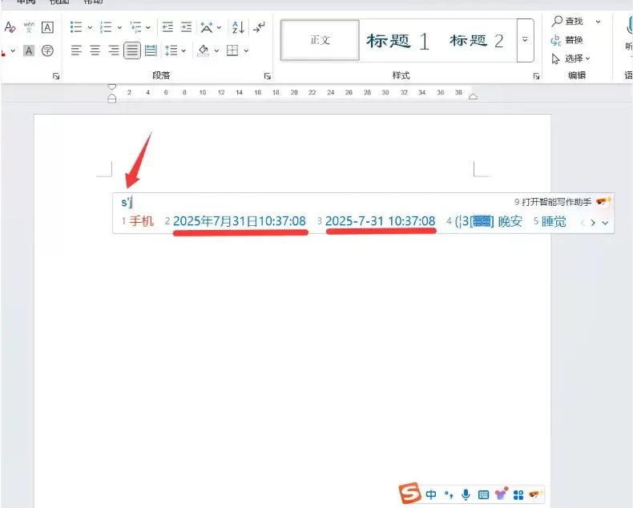Apply distributed alignment

[151, 51]
